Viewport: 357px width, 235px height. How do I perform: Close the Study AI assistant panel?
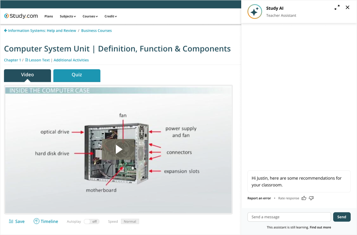click(x=348, y=7)
